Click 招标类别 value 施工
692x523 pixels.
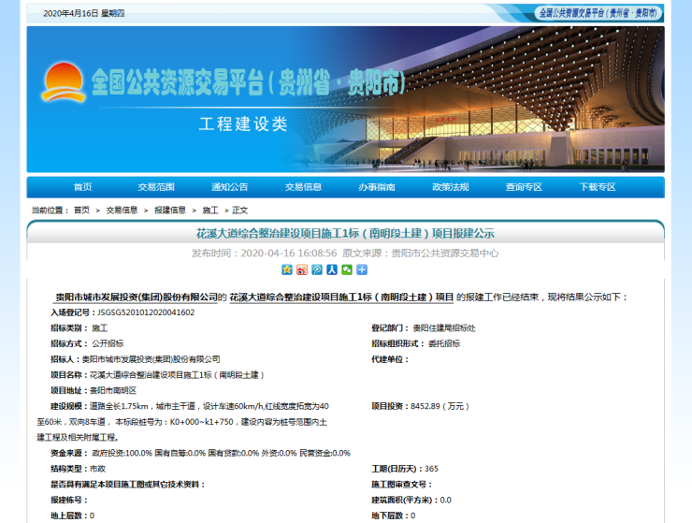pyautogui.click(x=100, y=328)
